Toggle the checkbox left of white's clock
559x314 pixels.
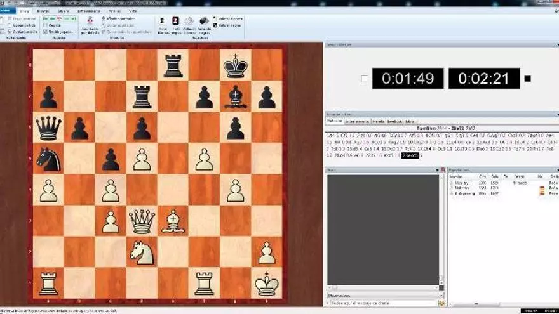click(364, 79)
